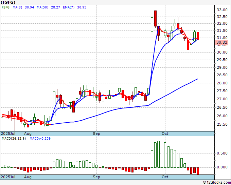This screenshot has width=231, height=185.
Task: Click the Sep marker on price chart axis
Action: (96, 133)
